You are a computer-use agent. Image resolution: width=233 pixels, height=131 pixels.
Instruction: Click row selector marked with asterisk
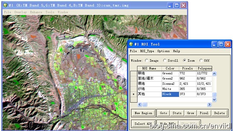point(134,94)
